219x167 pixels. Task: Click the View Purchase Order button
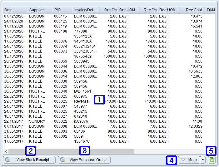(84, 160)
